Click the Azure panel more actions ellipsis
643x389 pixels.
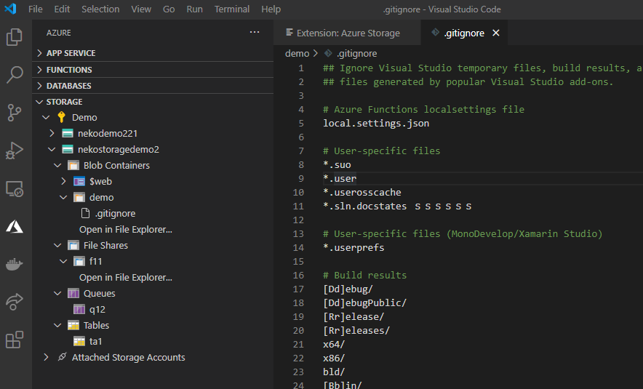click(254, 33)
